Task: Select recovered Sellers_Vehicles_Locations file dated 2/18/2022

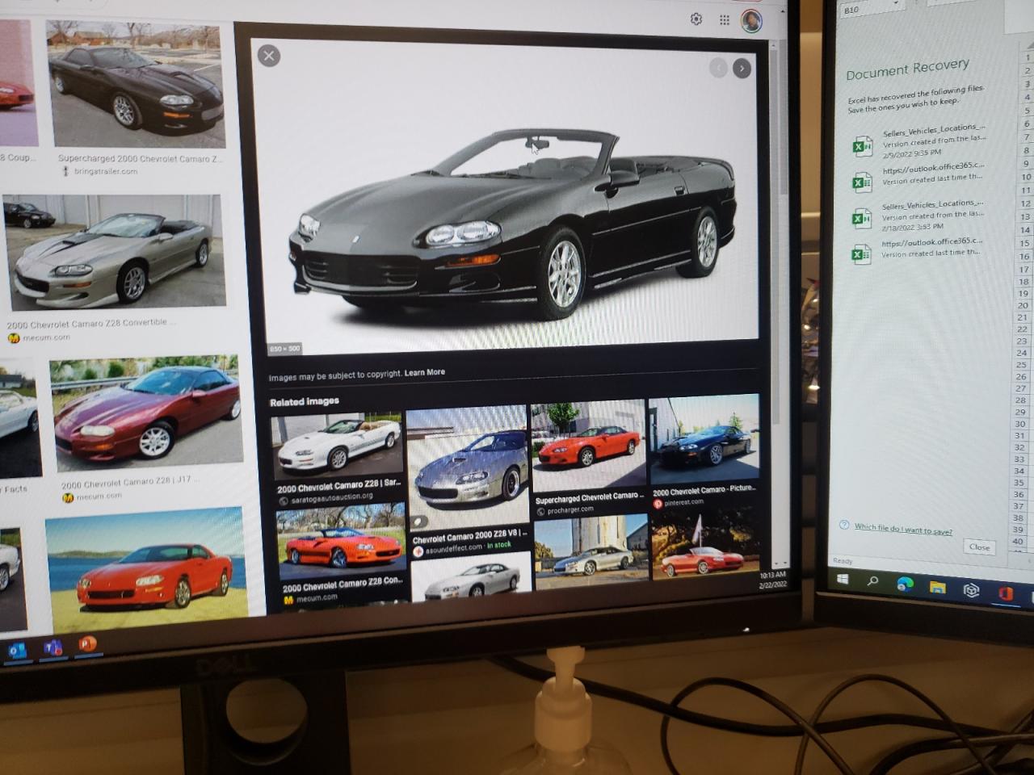Action: point(918,216)
